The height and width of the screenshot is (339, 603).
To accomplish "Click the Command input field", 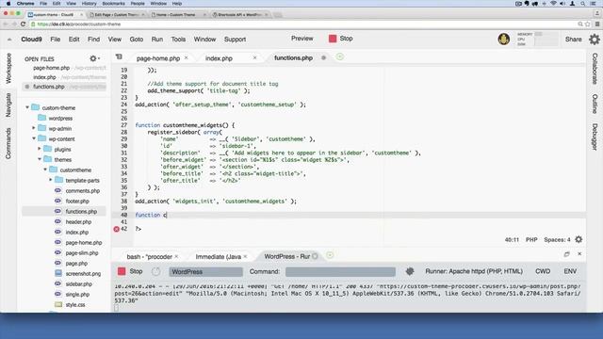I will [340, 272].
